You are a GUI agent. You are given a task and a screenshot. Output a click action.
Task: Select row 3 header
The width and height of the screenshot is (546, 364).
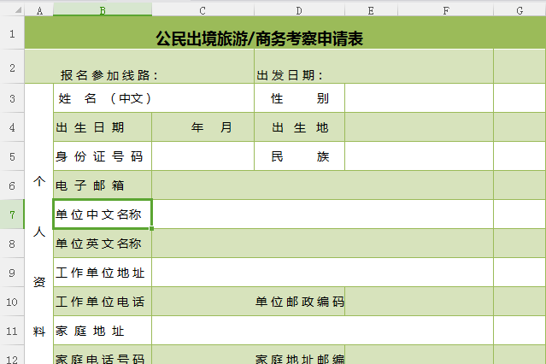click(12, 98)
